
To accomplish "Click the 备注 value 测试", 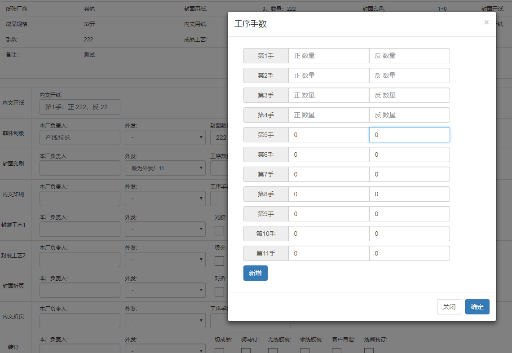I will 89,54.
